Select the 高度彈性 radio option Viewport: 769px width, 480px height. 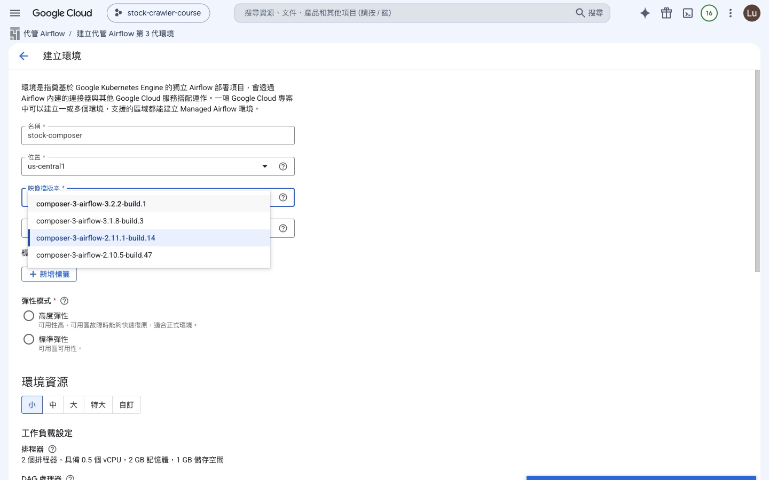tap(29, 316)
